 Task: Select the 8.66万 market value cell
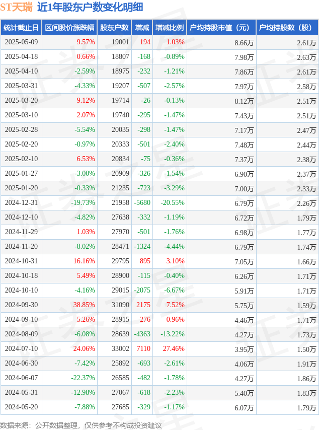pyautogui.click(x=244, y=42)
